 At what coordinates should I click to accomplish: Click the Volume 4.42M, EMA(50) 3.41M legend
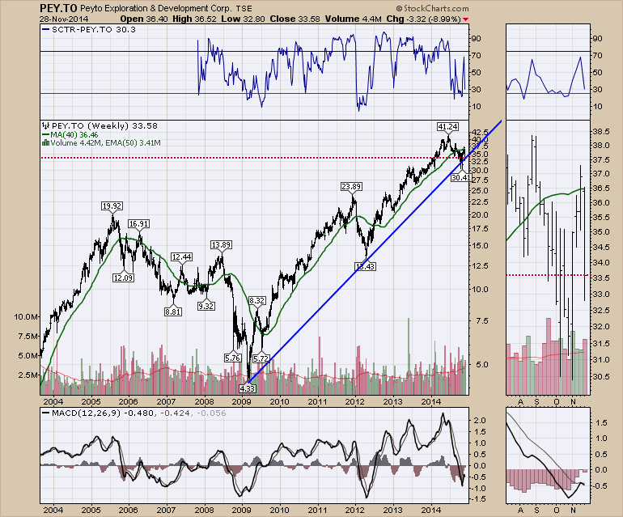pos(106,143)
